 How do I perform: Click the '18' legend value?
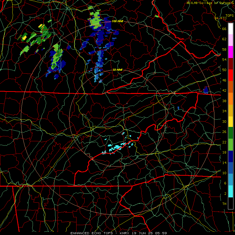(224, 152)
